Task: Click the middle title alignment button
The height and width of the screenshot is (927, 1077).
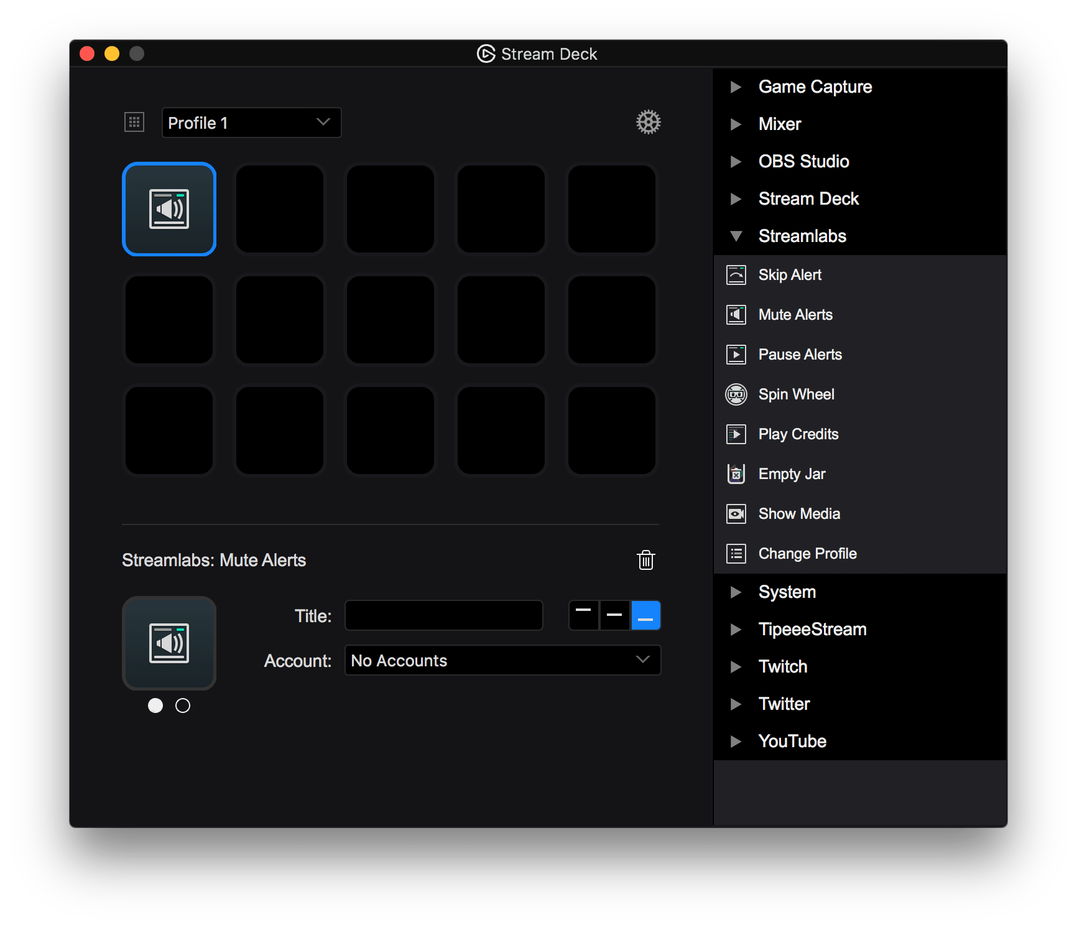Action: [x=614, y=615]
